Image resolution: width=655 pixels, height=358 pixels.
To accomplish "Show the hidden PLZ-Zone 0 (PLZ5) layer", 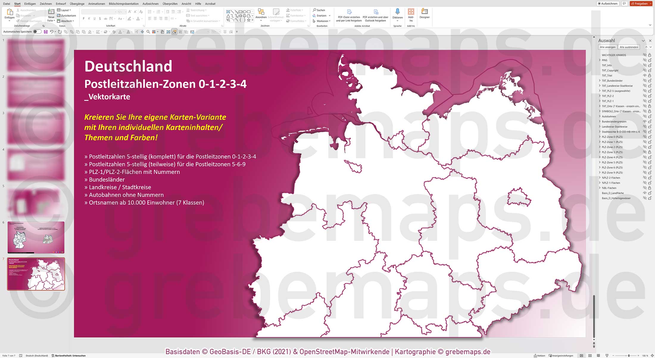I will (644, 137).
